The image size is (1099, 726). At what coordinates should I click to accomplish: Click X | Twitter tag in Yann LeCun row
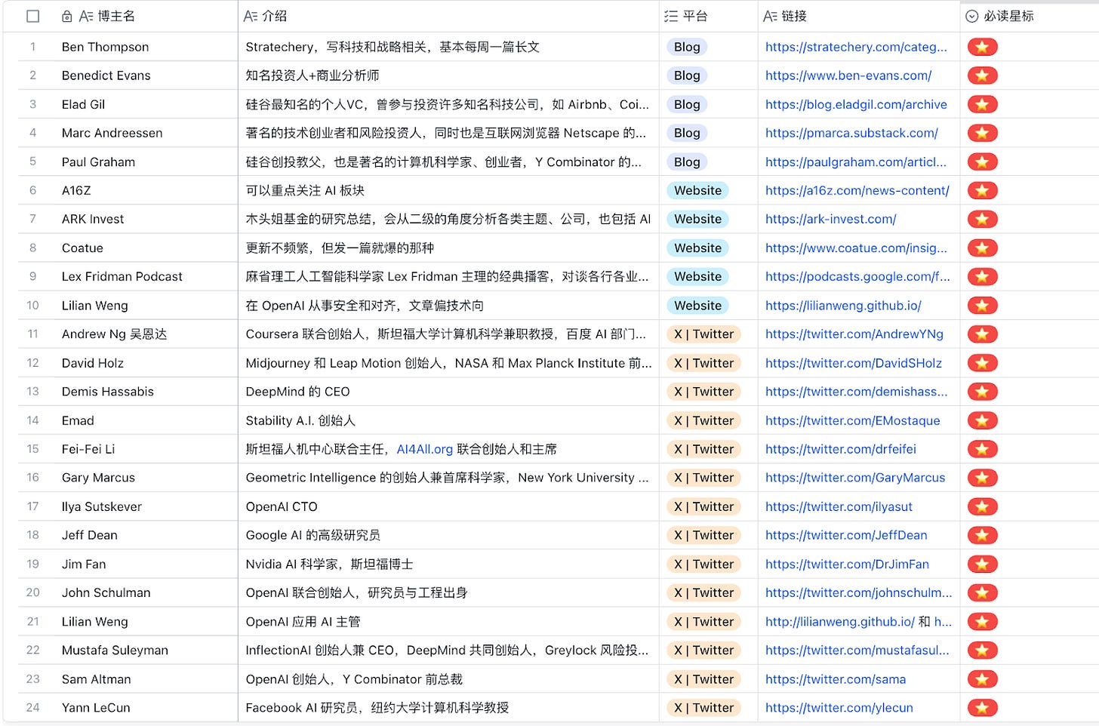tap(703, 708)
